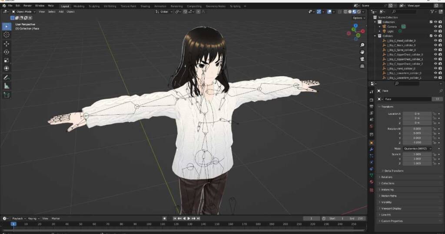Click the Location X value field
445x234 pixels.
pos(417,114)
